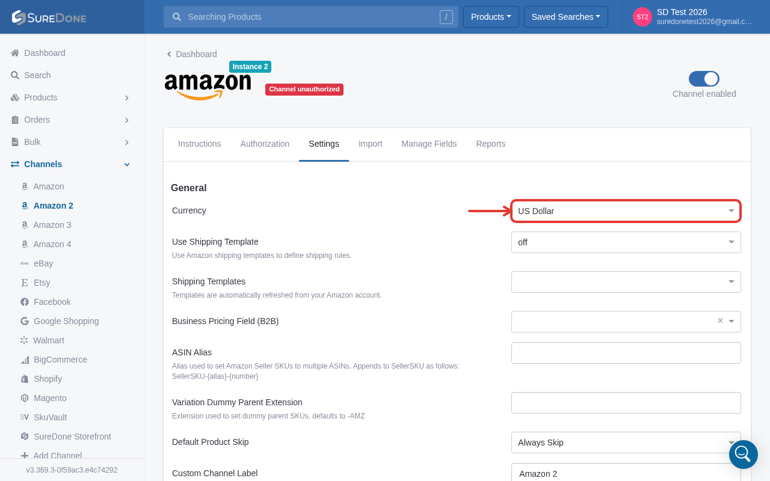Click the Amazon 4 channel icon

pyautogui.click(x=25, y=244)
